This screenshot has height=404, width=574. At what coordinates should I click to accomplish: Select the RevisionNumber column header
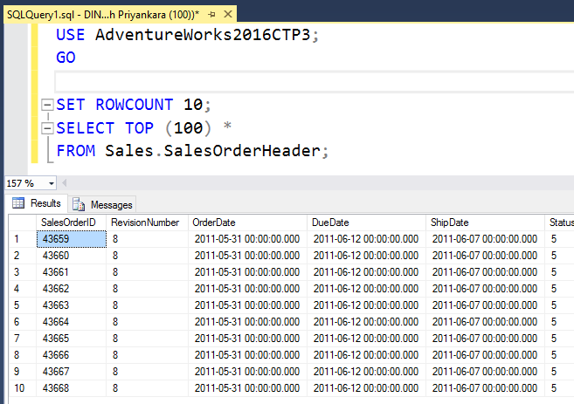(x=147, y=223)
